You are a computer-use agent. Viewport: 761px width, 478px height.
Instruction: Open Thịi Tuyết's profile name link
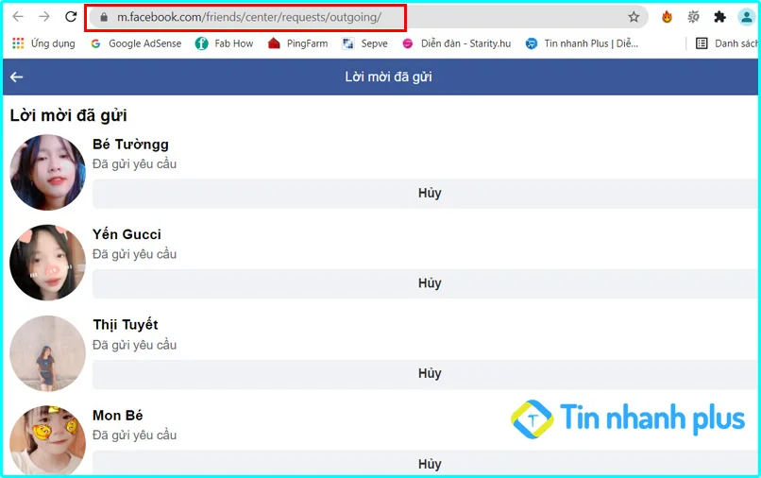126,325
